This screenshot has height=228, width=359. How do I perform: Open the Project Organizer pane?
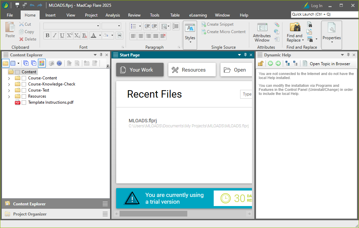(x=56, y=214)
